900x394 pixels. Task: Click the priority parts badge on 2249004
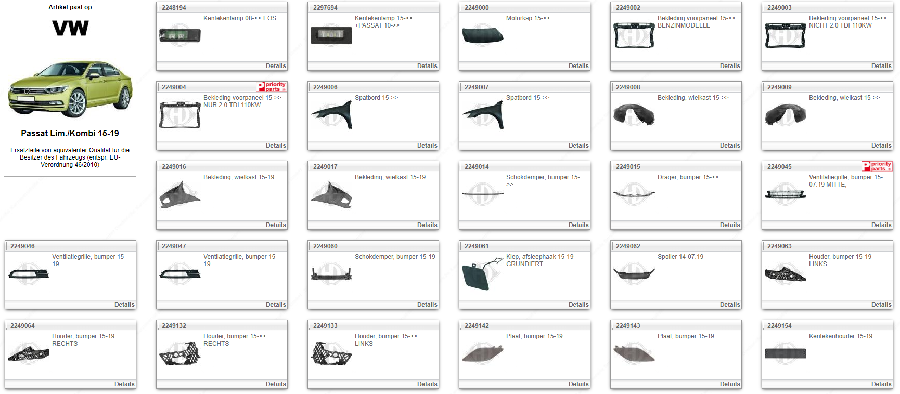pyautogui.click(x=271, y=87)
